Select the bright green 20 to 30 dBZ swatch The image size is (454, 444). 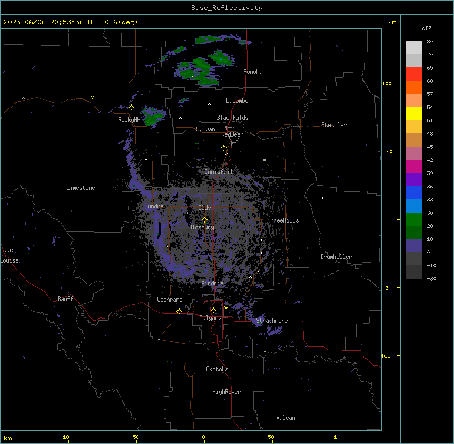click(414, 219)
